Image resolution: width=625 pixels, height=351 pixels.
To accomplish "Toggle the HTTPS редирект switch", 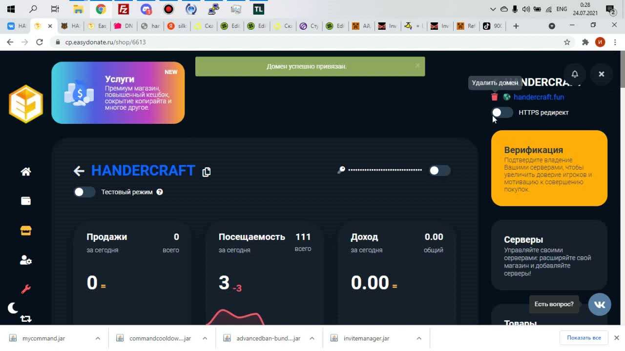I will 502,113.
